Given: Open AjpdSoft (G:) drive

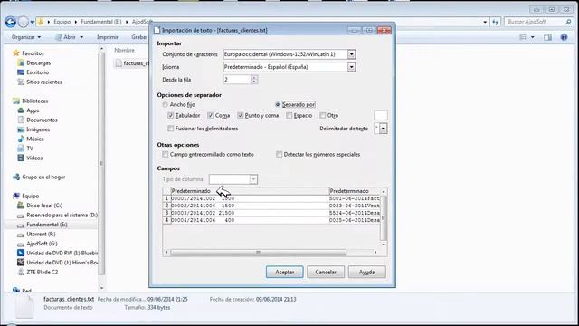Looking at the screenshot, I should click(42, 244).
